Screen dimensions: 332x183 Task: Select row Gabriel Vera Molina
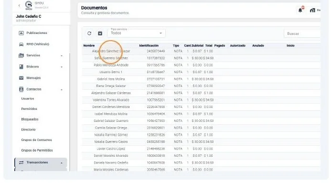point(201,79)
